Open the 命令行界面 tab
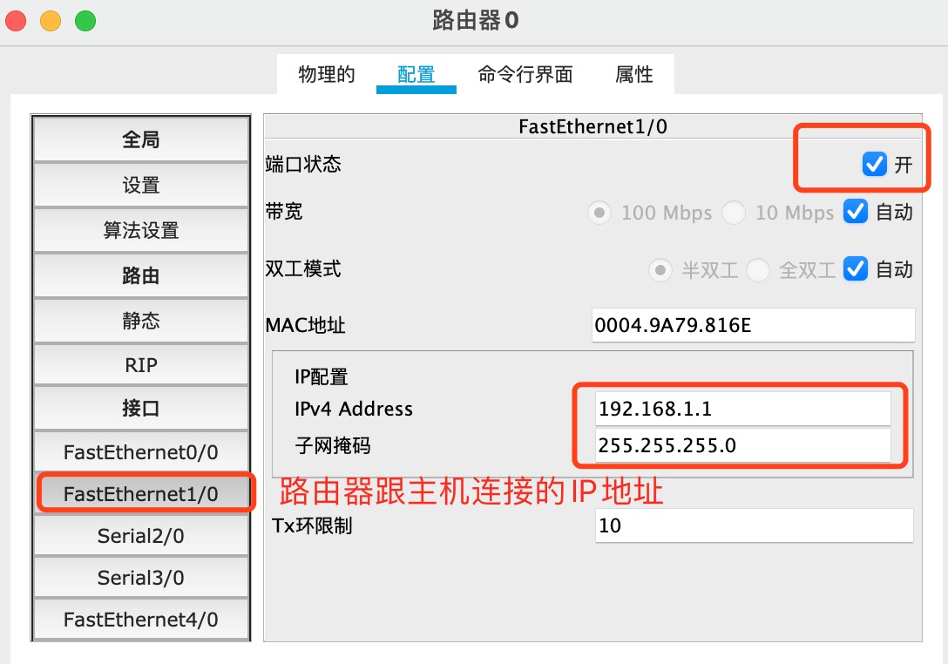This screenshot has height=664, width=948. (x=525, y=75)
